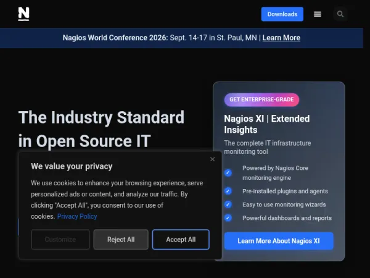Select Accept All cookies
The image size is (370, 278).
[x=181, y=240]
